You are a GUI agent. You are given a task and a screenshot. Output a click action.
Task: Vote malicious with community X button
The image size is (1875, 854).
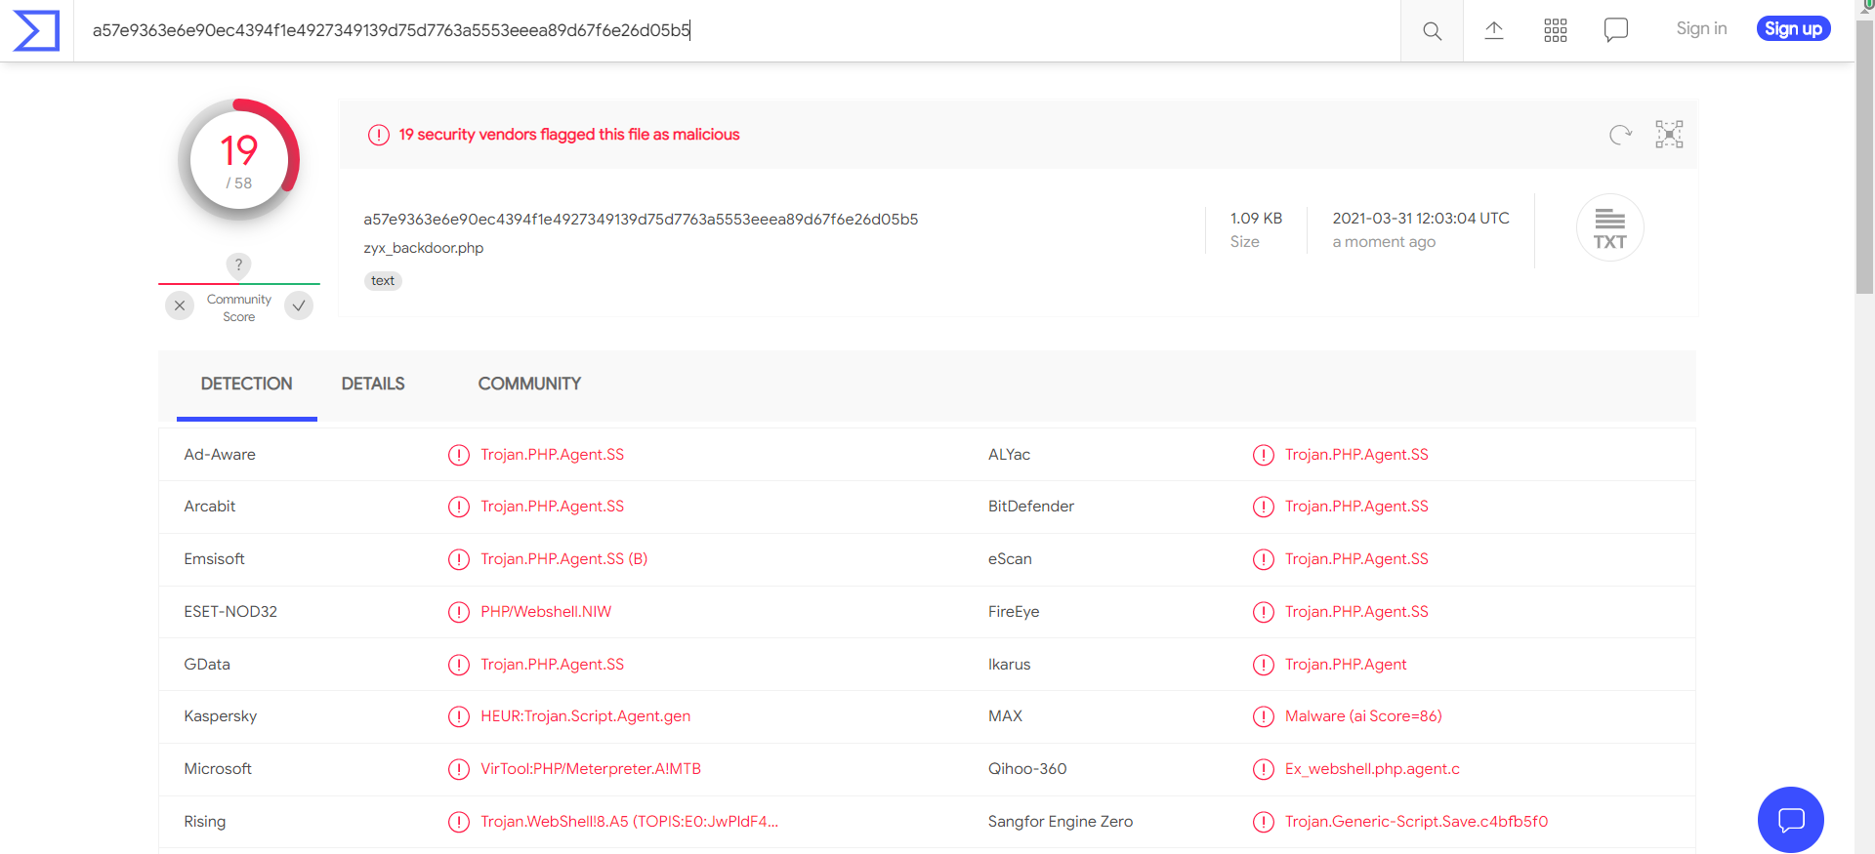(x=180, y=305)
